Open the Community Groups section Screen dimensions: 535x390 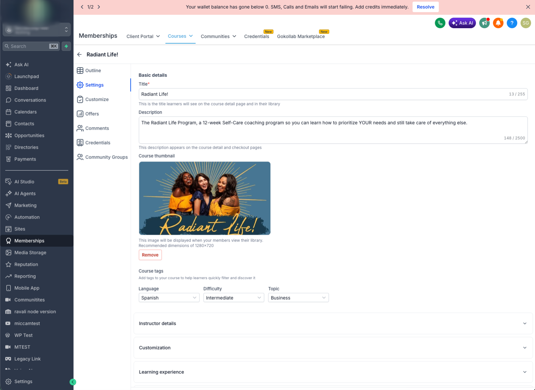click(x=103, y=157)
